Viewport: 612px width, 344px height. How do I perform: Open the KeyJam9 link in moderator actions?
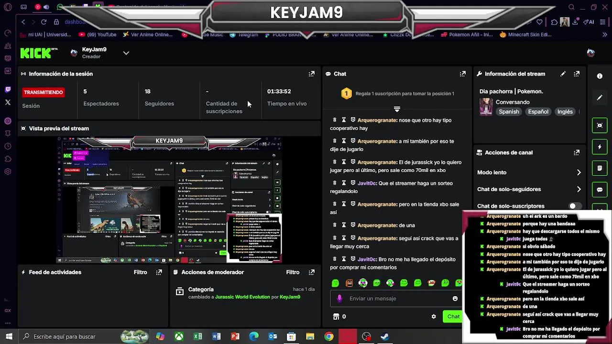(x=290, y=297)
